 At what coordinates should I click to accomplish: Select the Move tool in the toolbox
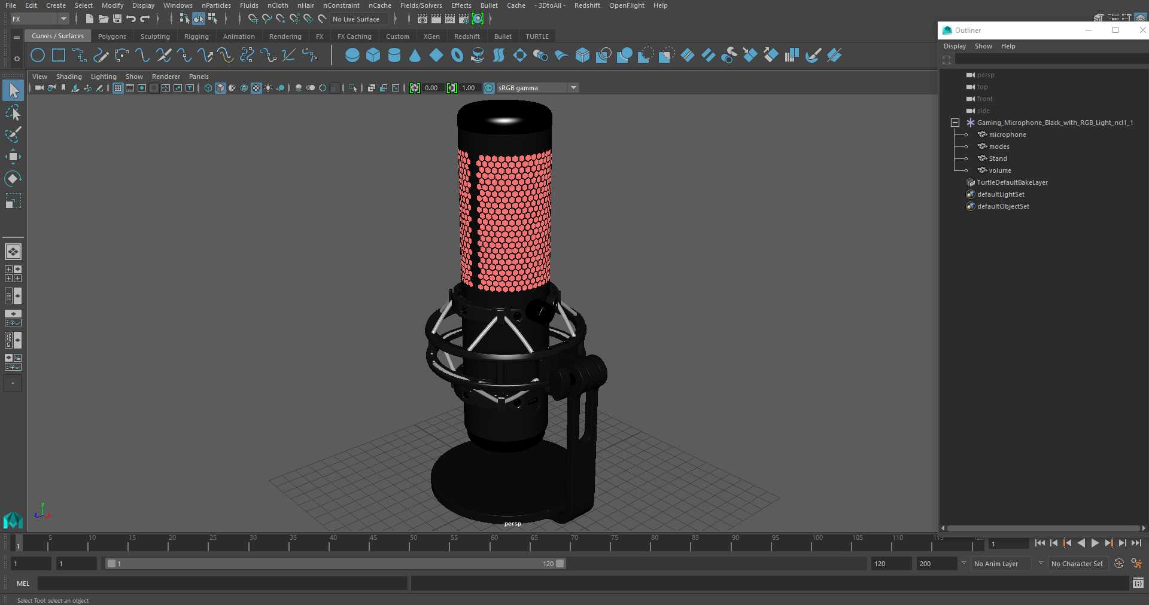(13, 157)
